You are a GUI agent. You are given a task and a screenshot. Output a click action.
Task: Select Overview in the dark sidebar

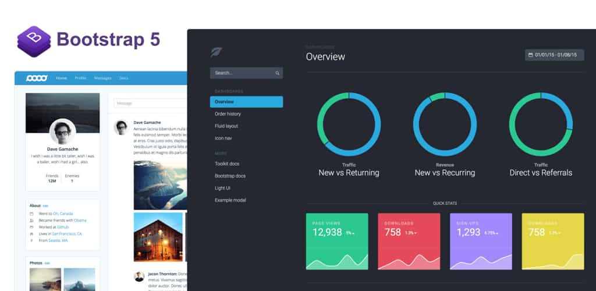coord(246,102)
